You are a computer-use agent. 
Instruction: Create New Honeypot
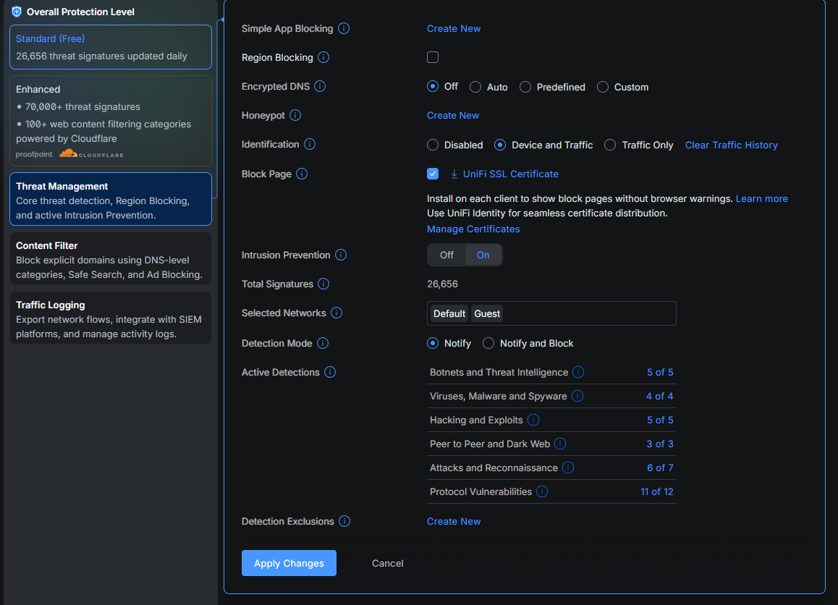(453, 115)
